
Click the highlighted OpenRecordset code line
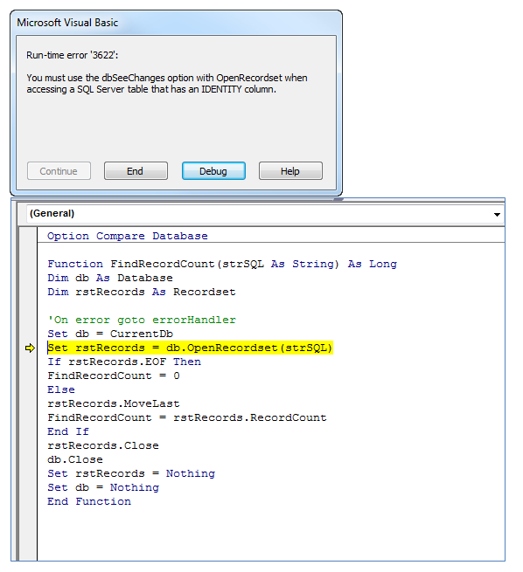point(190,348)
